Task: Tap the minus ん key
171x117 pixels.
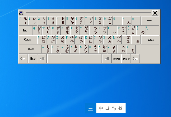Action: coord(127,21)
